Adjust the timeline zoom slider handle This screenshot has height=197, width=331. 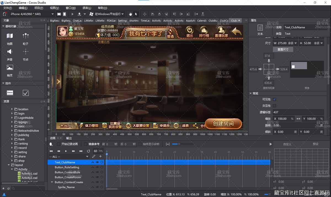[179, 144]
